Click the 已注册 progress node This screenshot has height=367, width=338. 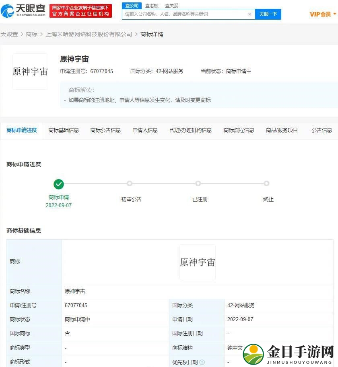[x=198, y=183]
